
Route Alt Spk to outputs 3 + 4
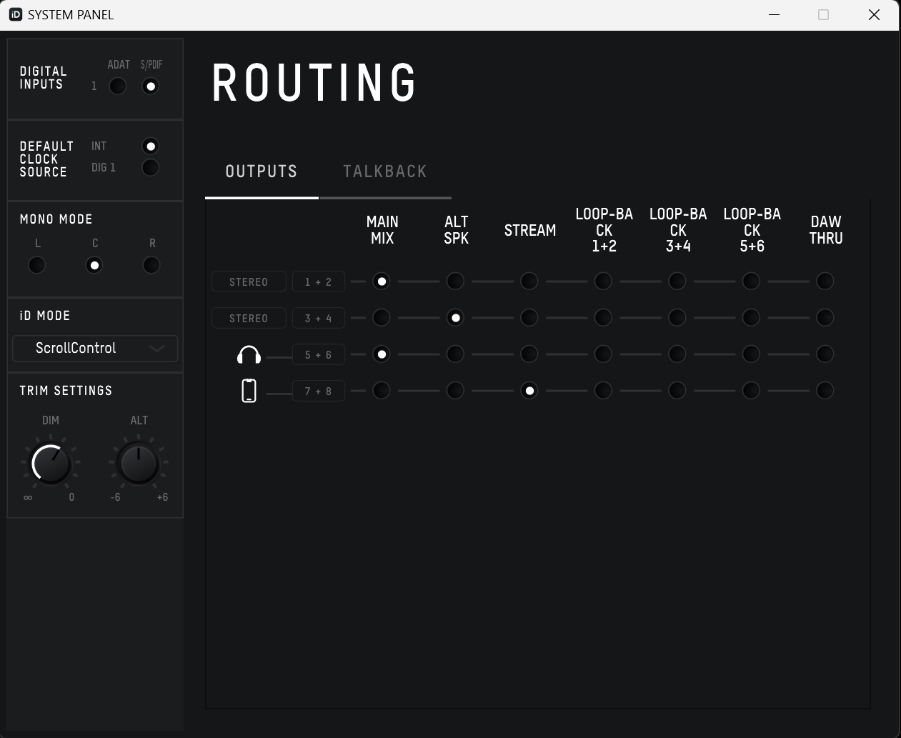click(455, 317)
